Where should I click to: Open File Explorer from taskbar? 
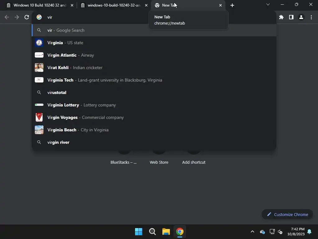tap(166, 232)
